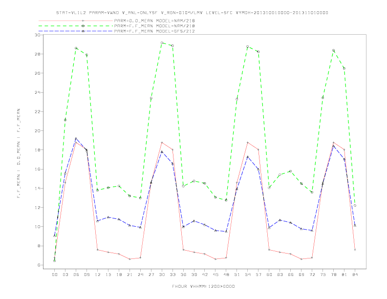Click blue GFS triangle marker at hour 00

pyautogui.click(x=55, y=235)
